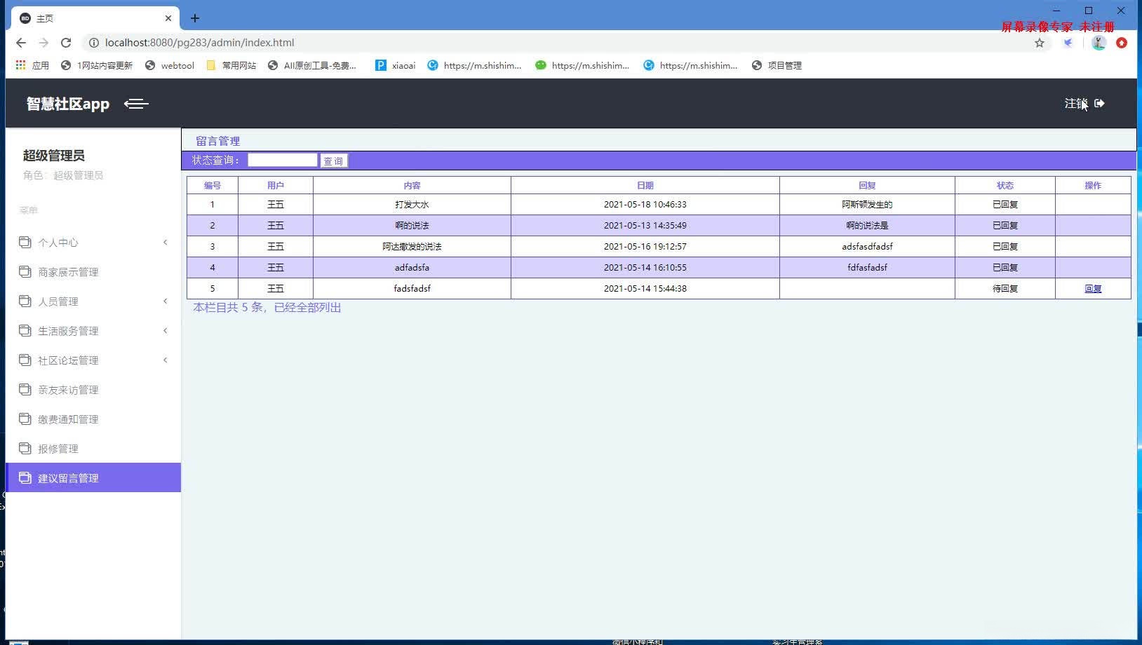
Task: Click the 留言管理 page heading
Action: click(217, 141)
